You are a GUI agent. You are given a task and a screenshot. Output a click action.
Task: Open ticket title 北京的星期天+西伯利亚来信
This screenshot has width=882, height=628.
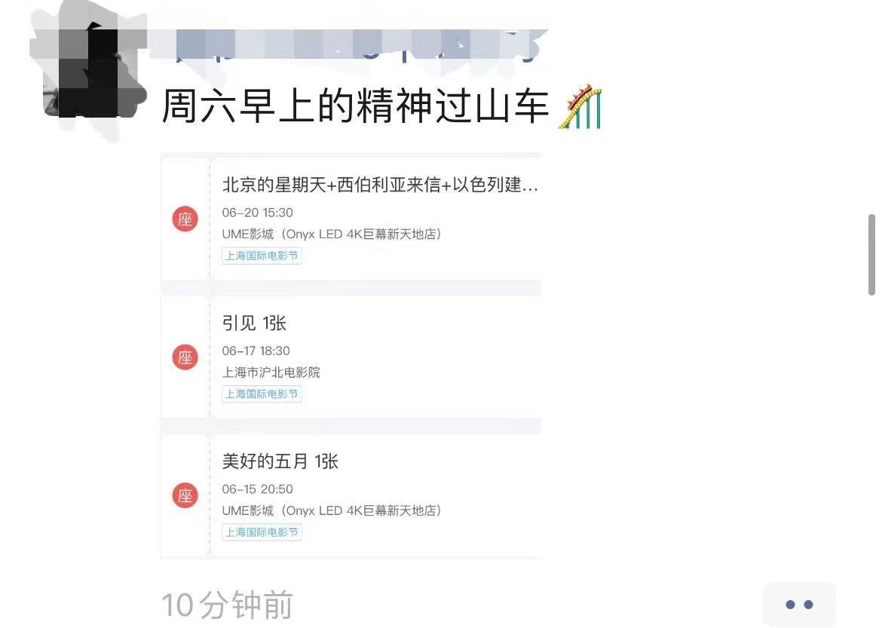click(x=380, y=185)
